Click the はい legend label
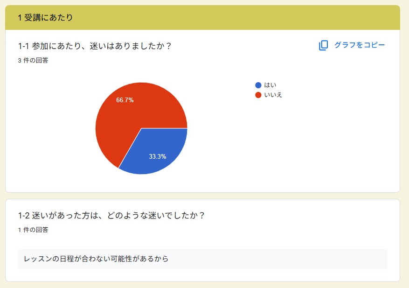The height and width of the screenshot is (288, 409). pos(270,85)
